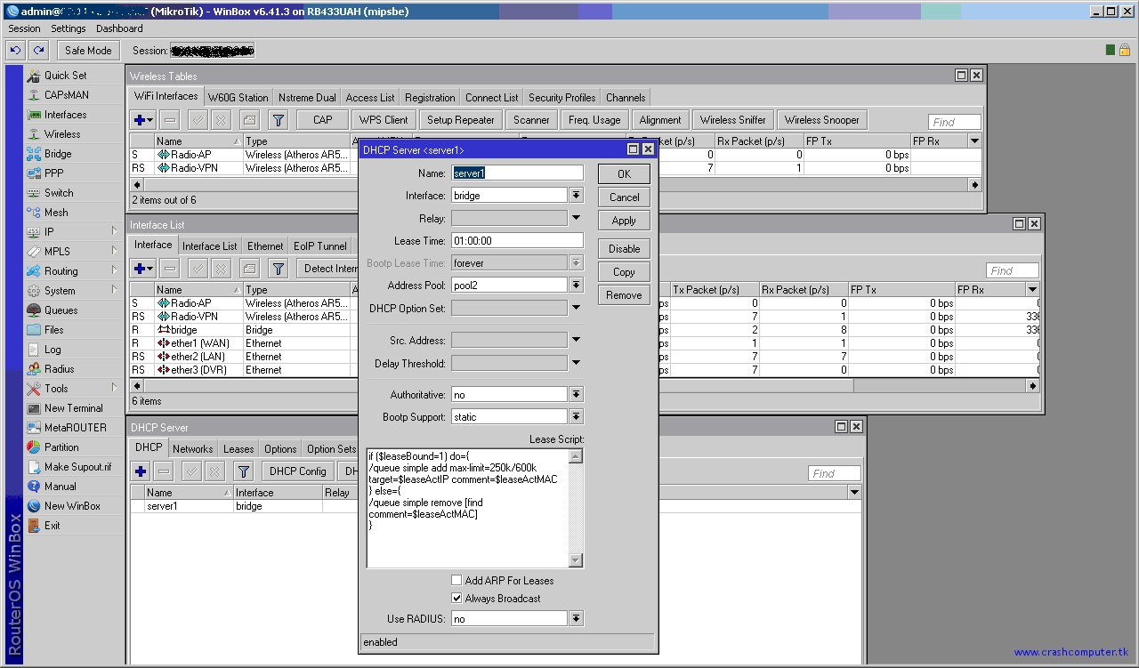Viewport: 1139px width, 668px height.
Task: Open Bootp Support dropdown
Action: point(577,417)
